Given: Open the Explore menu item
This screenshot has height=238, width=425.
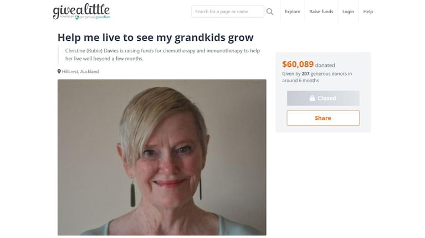Looking at the screenshot, I should click(x=292, y=12).
